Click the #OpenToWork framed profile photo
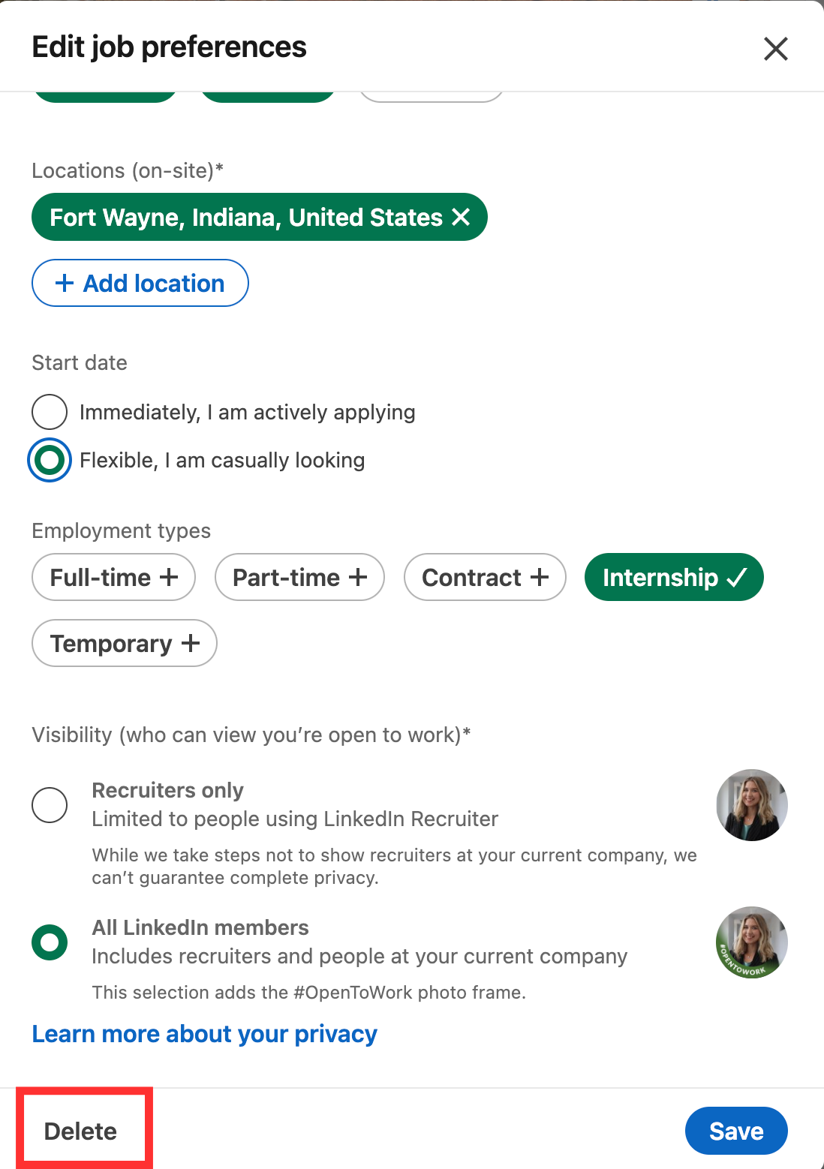This screenshot has height=1169, width=824. 750,942
